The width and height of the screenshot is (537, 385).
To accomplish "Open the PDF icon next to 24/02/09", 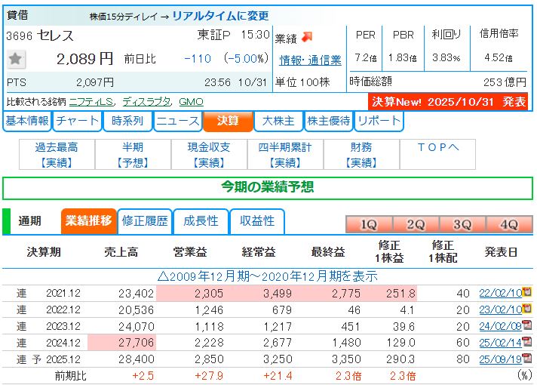I will click(x=527, y=326).
